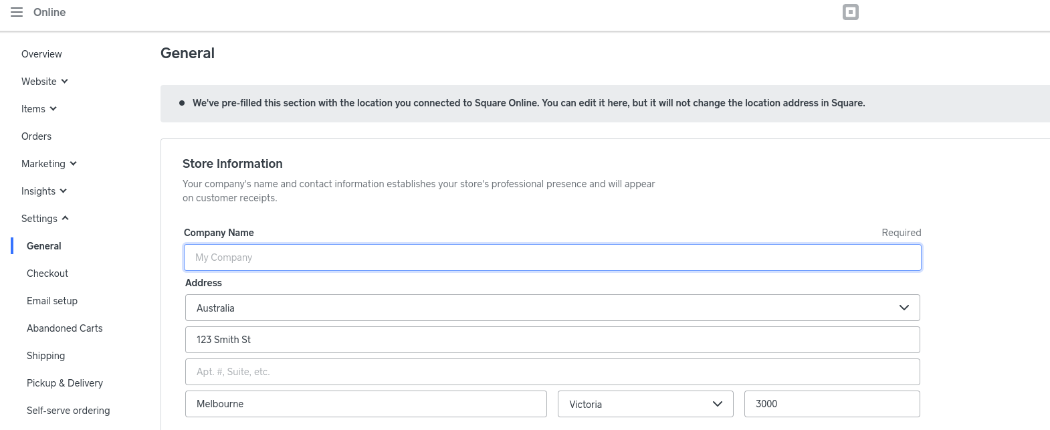Screen dimensions: 1050x430
Task: Open Abandoned Carts settings
Action: pos(65,328)
